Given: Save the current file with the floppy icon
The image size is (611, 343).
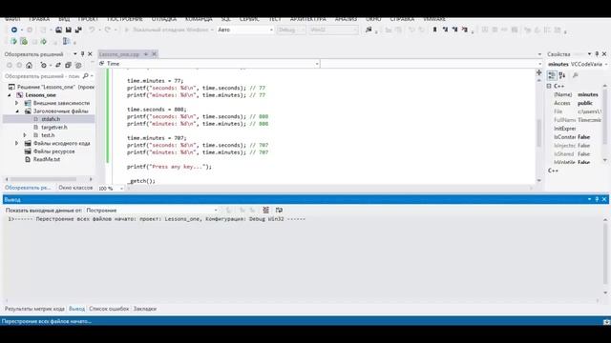Looking at the screenshot, I should click(68, 30).
